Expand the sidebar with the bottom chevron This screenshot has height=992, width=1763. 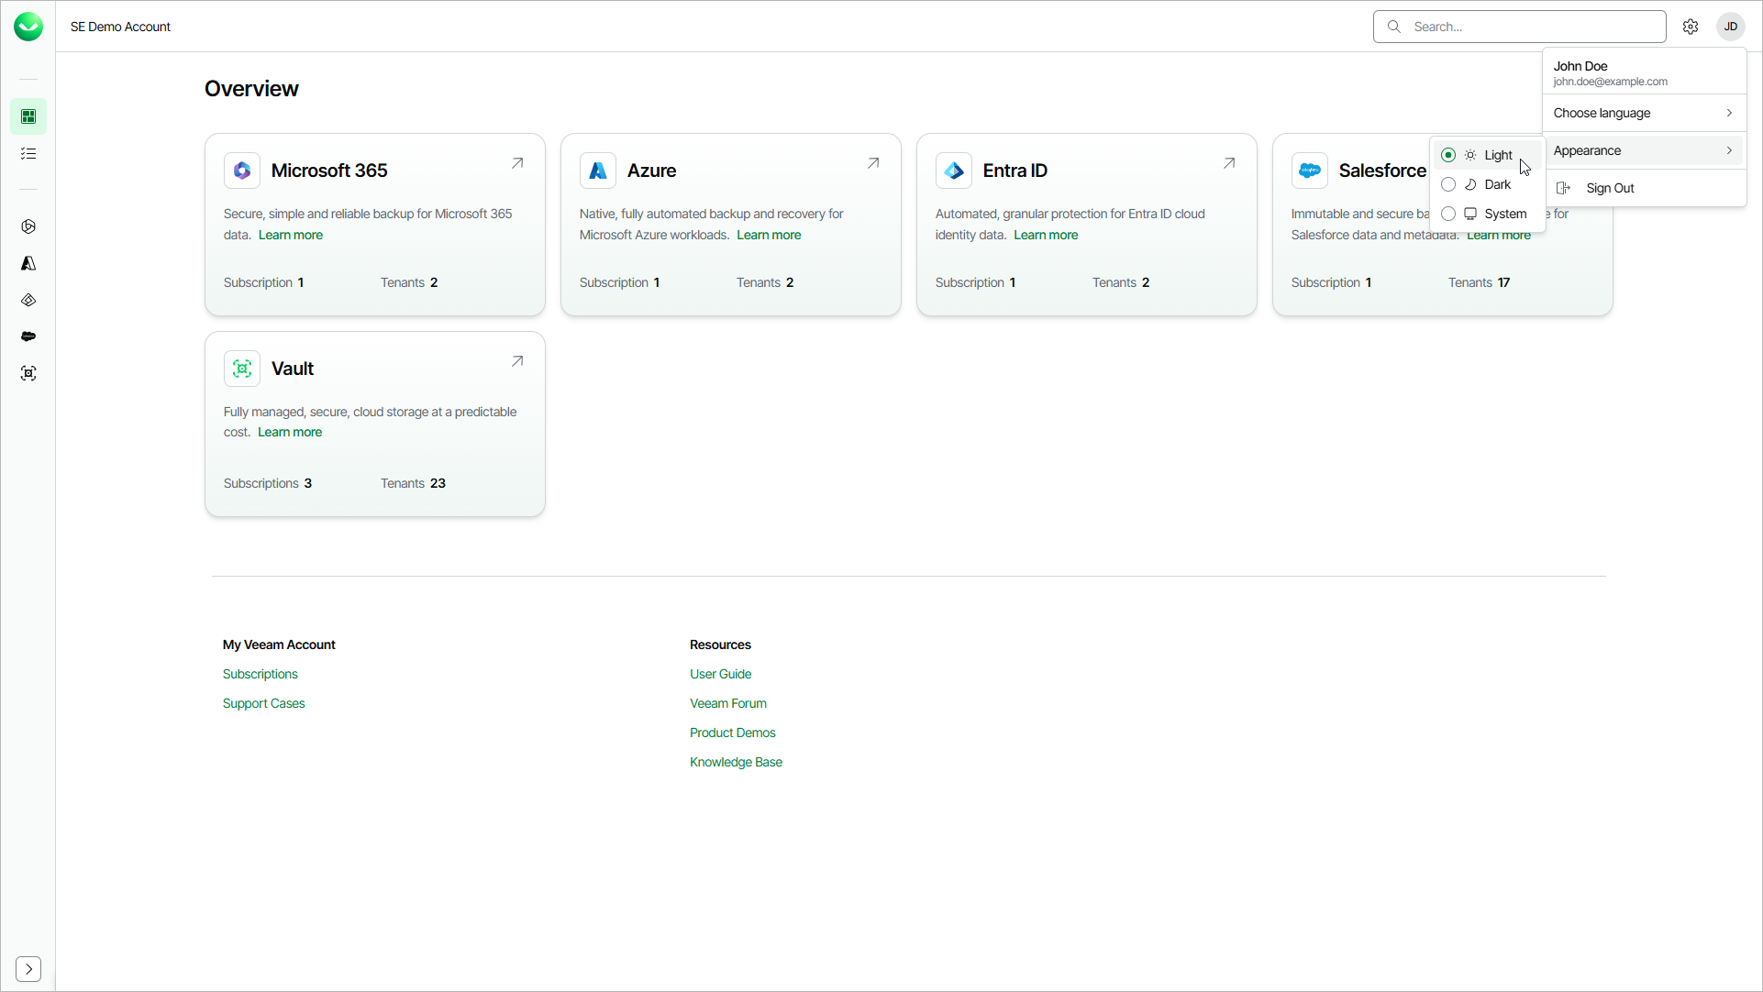28,969
